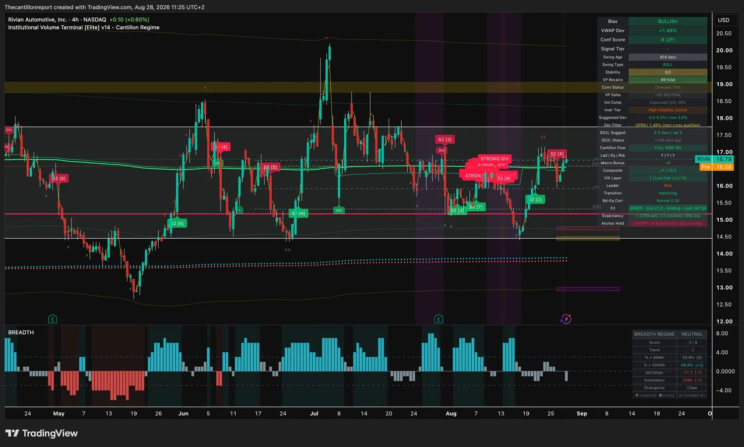The height and width of the screenshot is (447, 744).
Task: Click the Pre 16.58 pre-market price label
Action: pyautogui.click(x=716, y=167)
